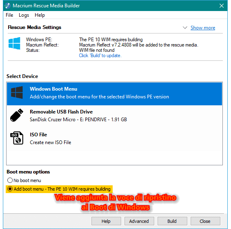Open the Help menu in menu bar

(40, 15)
